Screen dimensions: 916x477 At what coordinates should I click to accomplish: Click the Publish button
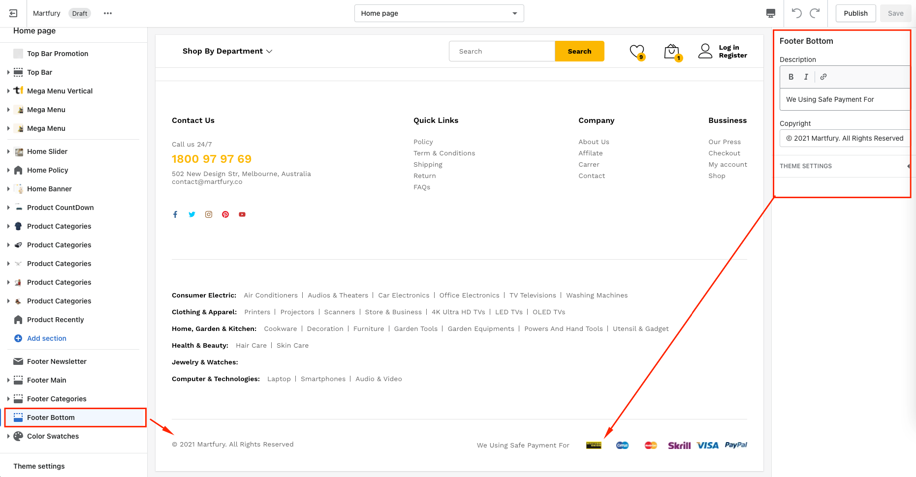pyautogui.click(x=855, y=13)
